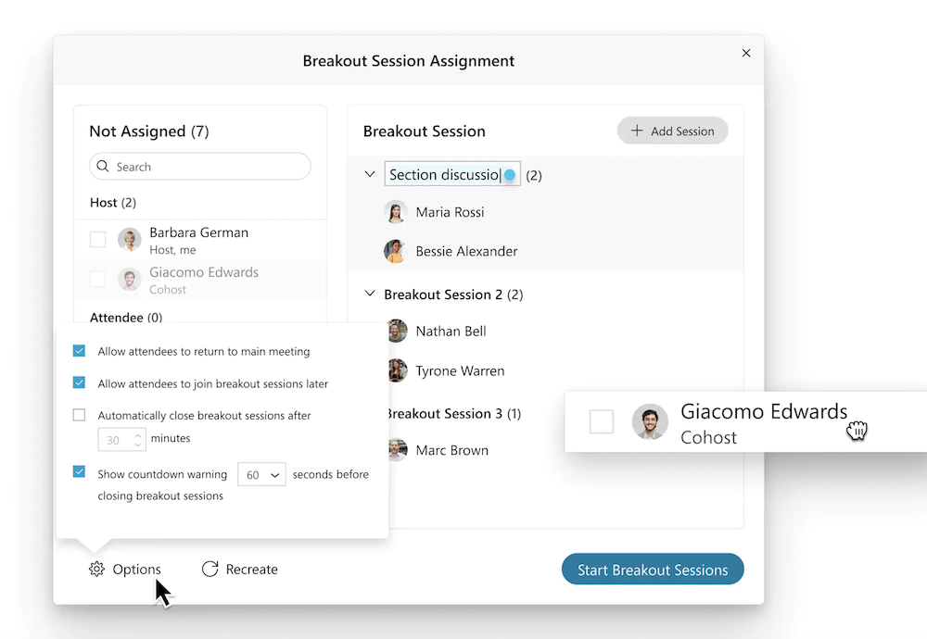Open the 60 seconds countdown dropdown
927x639 pixels.
[x=261, y=475]
